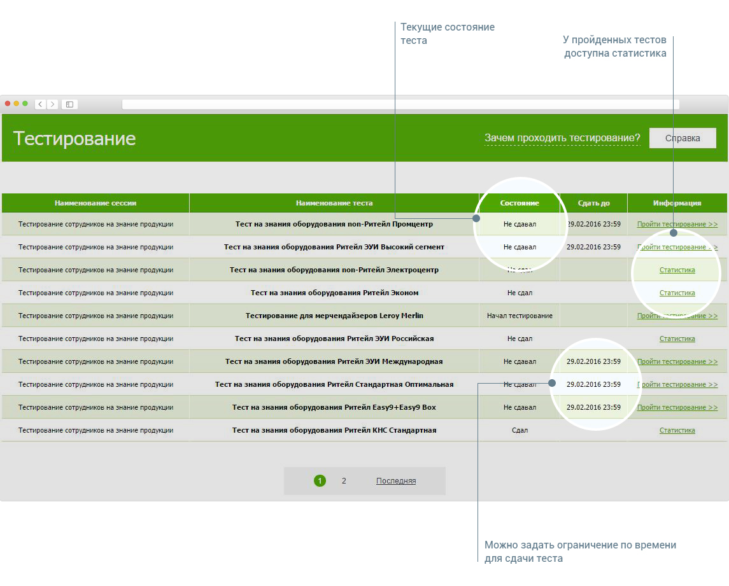The image size is (729, 586).
Task: Sort by Наименование теста column header
Action: pos(334,203)
